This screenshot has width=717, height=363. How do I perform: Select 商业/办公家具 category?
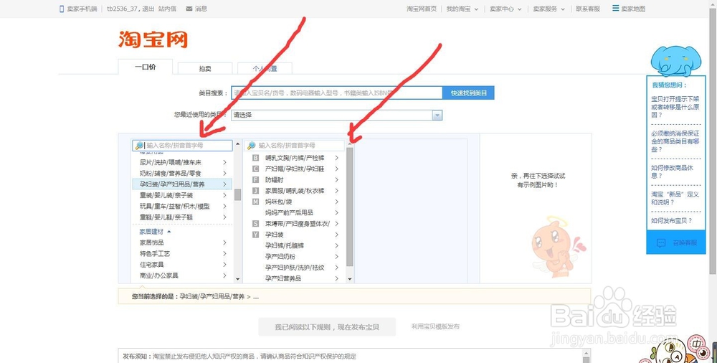point(183,275)
